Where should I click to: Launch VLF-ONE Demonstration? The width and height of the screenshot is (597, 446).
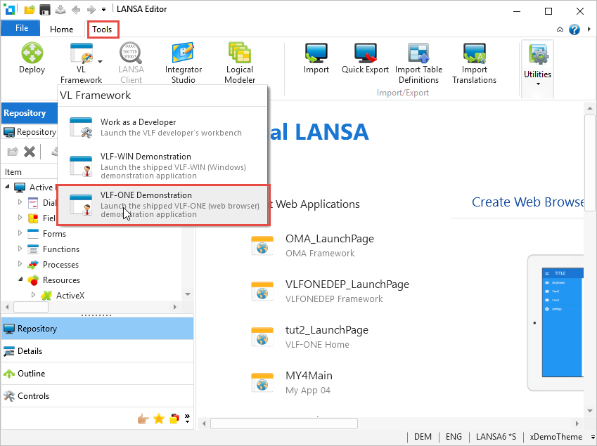[163, 205]
